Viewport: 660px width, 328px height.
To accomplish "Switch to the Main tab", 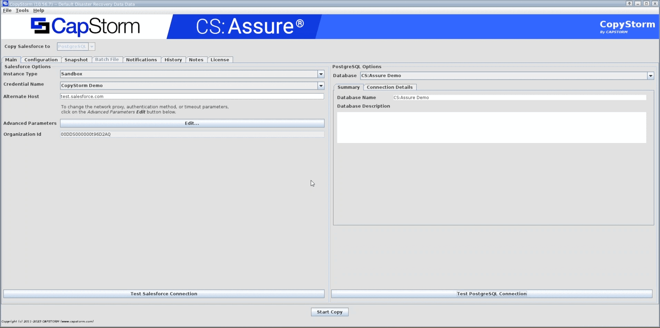I will (11, 60).
